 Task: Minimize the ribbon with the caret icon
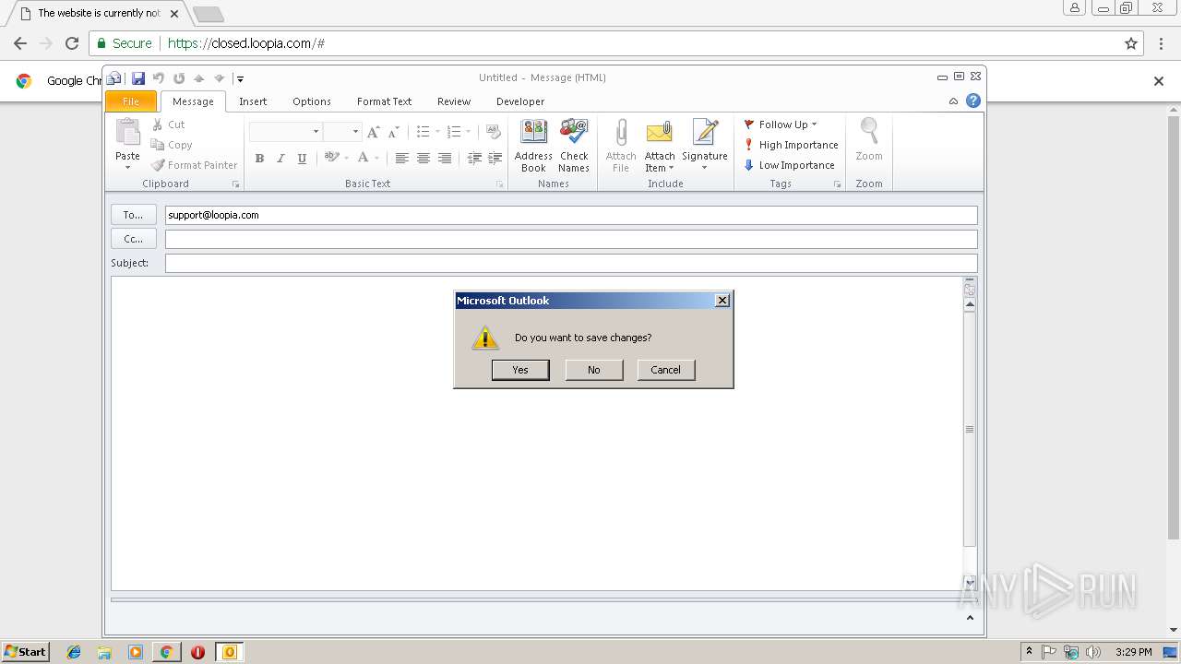click(953, 101)
